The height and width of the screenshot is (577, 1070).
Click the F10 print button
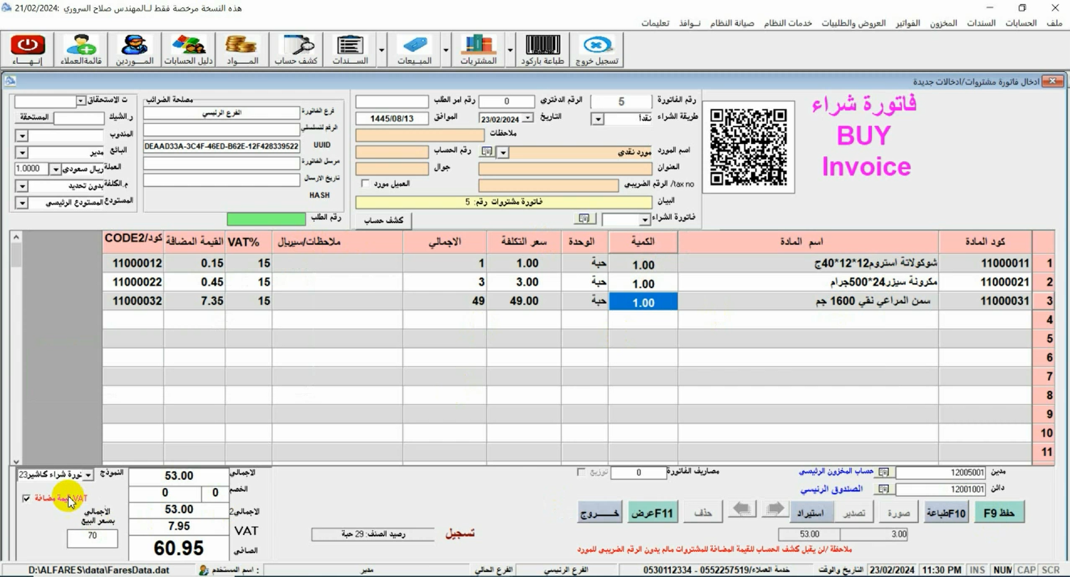[946, 512]
